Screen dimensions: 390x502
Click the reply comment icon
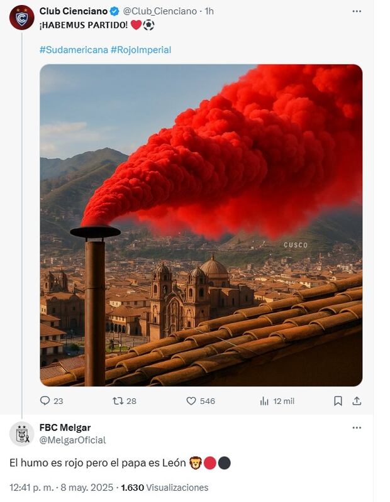(x=45, y=400)
